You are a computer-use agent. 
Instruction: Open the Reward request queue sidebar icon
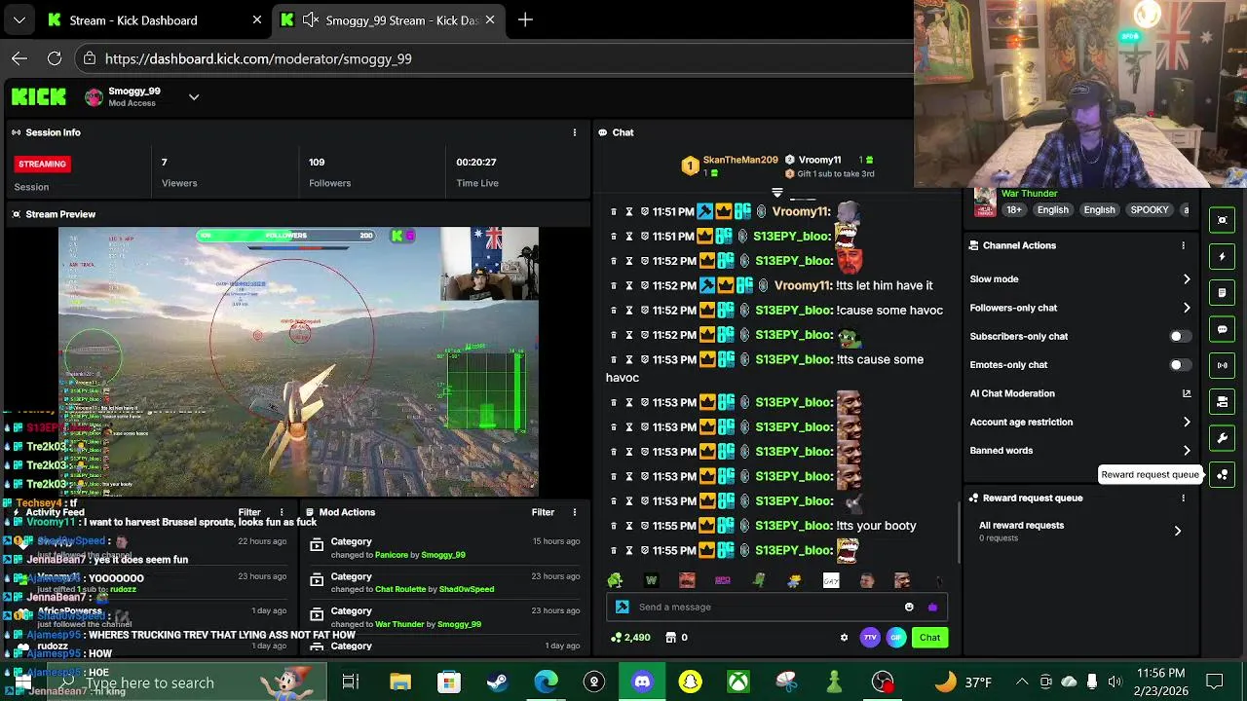(x=1223, y=474)
